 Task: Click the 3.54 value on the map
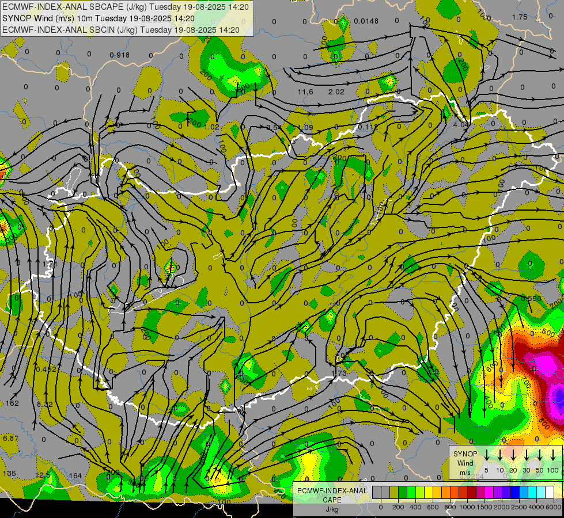point(274,127)
